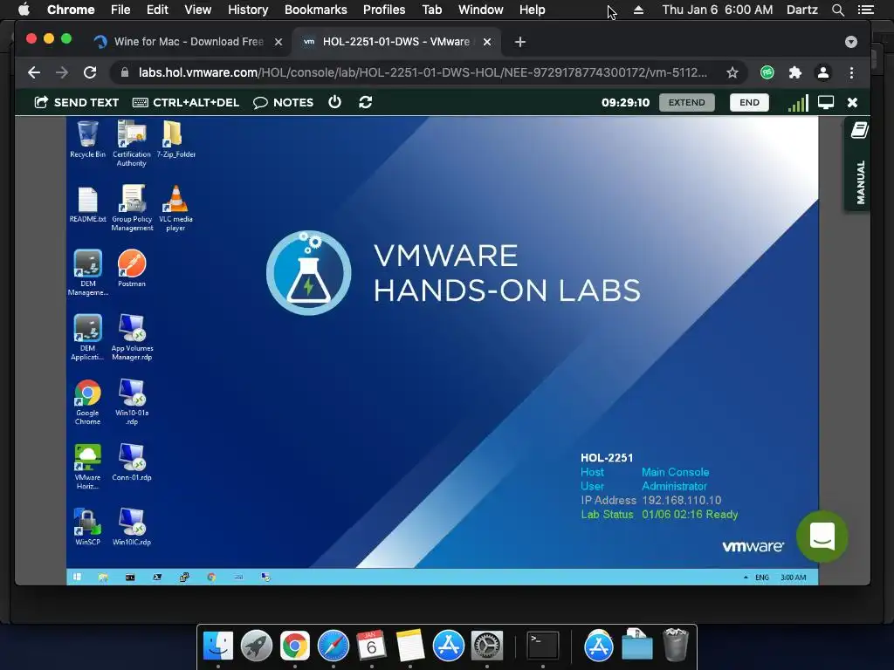Open the Recycle Bin desktop icon
This screenshot has width=894, height=670.
click(x=87, y=139)
